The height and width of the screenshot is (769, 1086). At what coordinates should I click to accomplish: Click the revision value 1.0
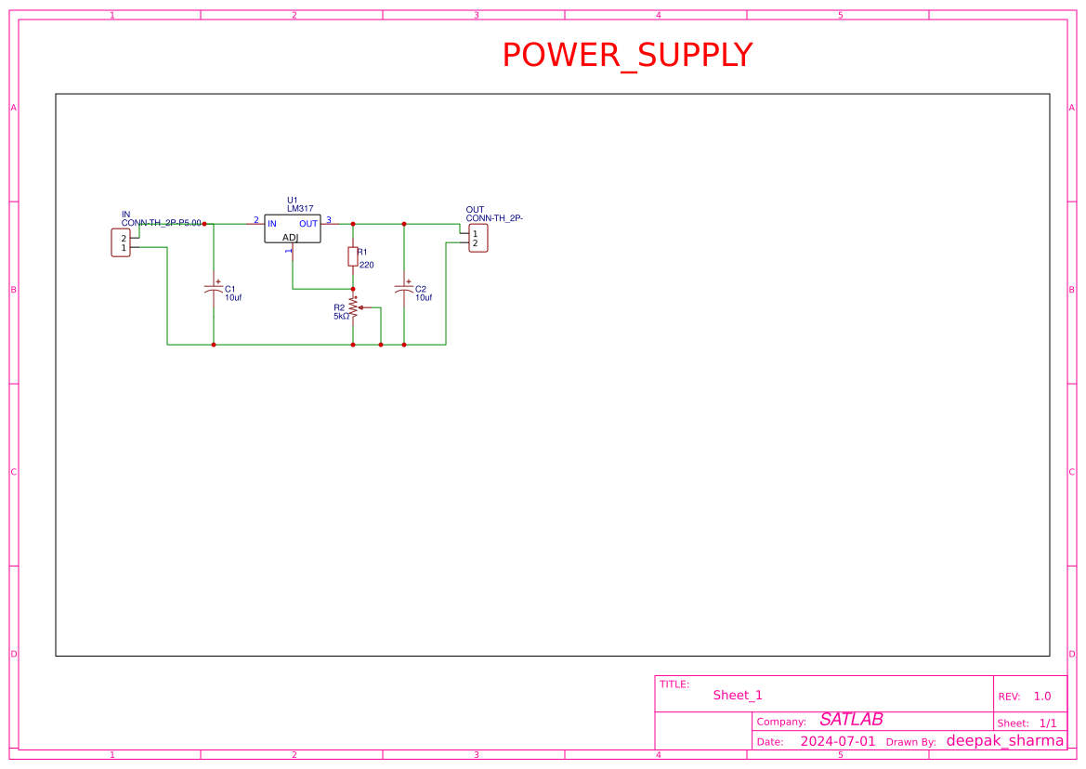click(1042, 696)
